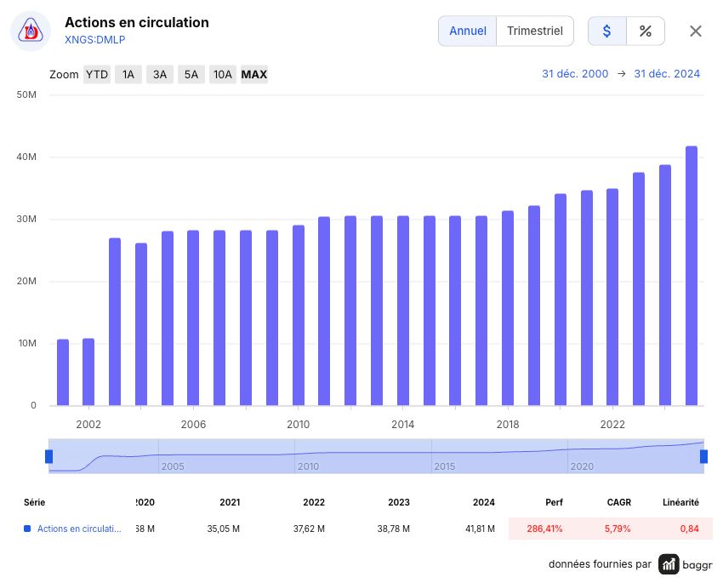Image resolution: width=723 pixels, height=583 pixels.
Task: Switch to dollar value display
Action: [x=606, y=31]
